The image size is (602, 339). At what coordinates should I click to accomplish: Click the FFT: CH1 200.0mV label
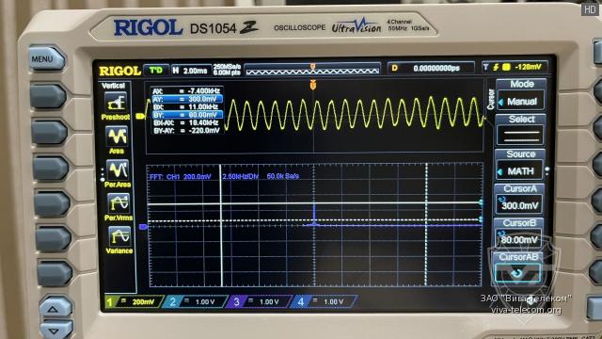(180, 177)
